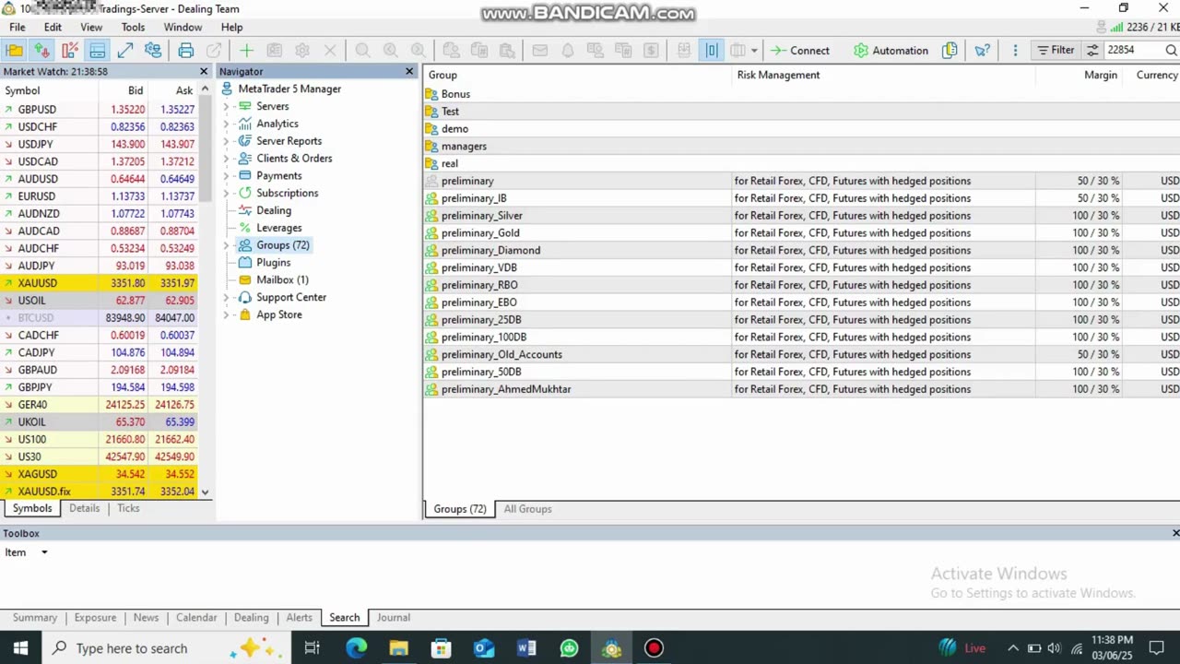
Task: Open the Exposure tab in Toolbox
Action: pos(95,618)
